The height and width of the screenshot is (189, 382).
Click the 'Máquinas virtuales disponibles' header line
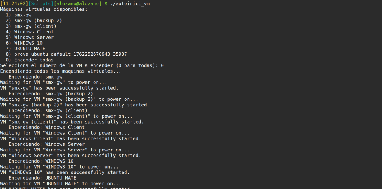pos(44,9)
